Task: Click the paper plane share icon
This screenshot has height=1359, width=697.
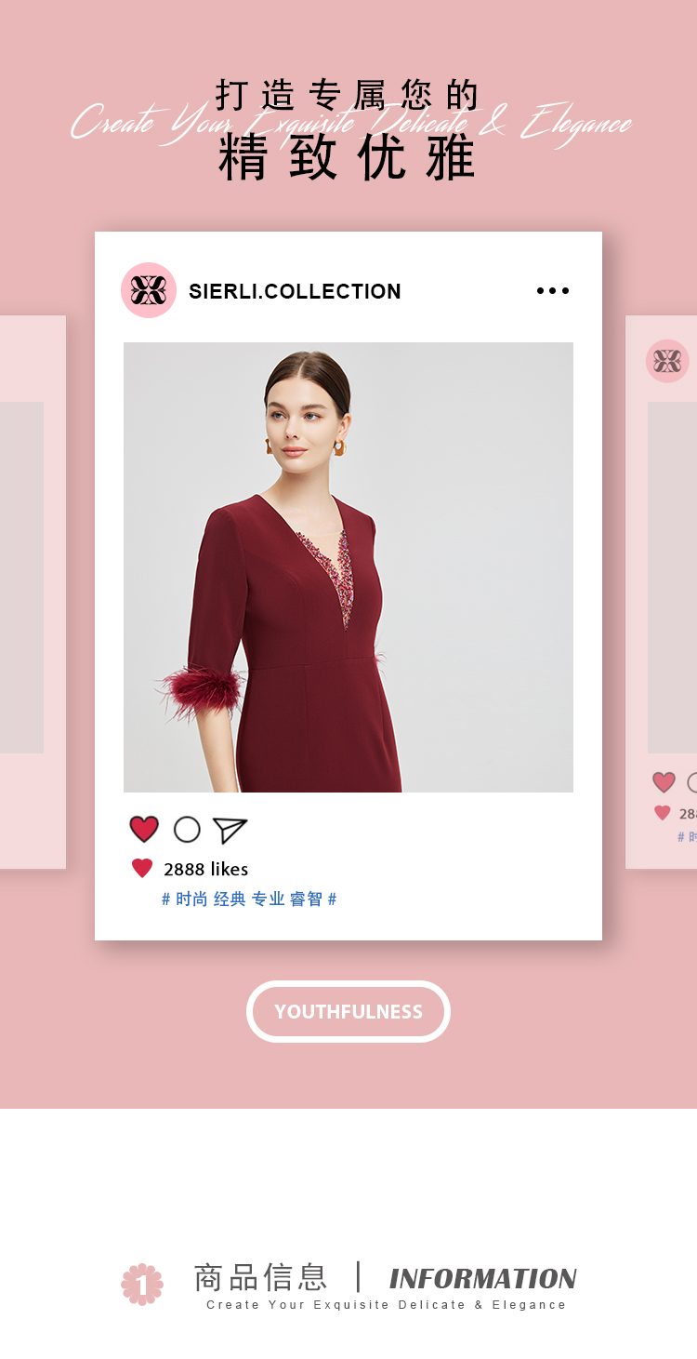Action: [x=230, y=830]
